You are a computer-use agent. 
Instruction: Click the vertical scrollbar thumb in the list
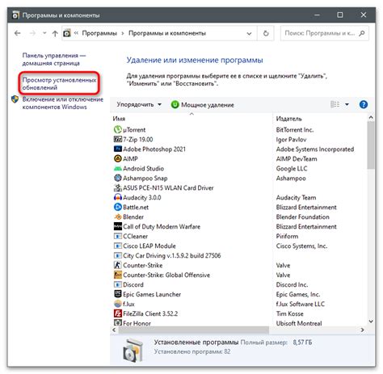click(371, 145)
